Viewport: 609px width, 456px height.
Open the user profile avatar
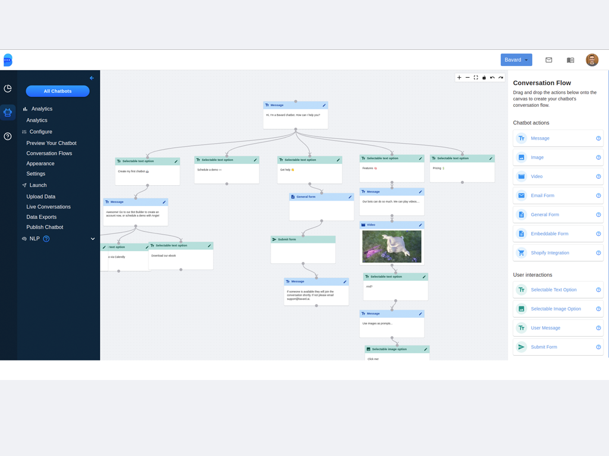pyautogui.click(x=592, y=60)
